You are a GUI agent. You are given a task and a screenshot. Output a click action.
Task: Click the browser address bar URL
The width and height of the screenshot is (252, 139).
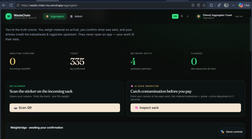tap(49, 5)
